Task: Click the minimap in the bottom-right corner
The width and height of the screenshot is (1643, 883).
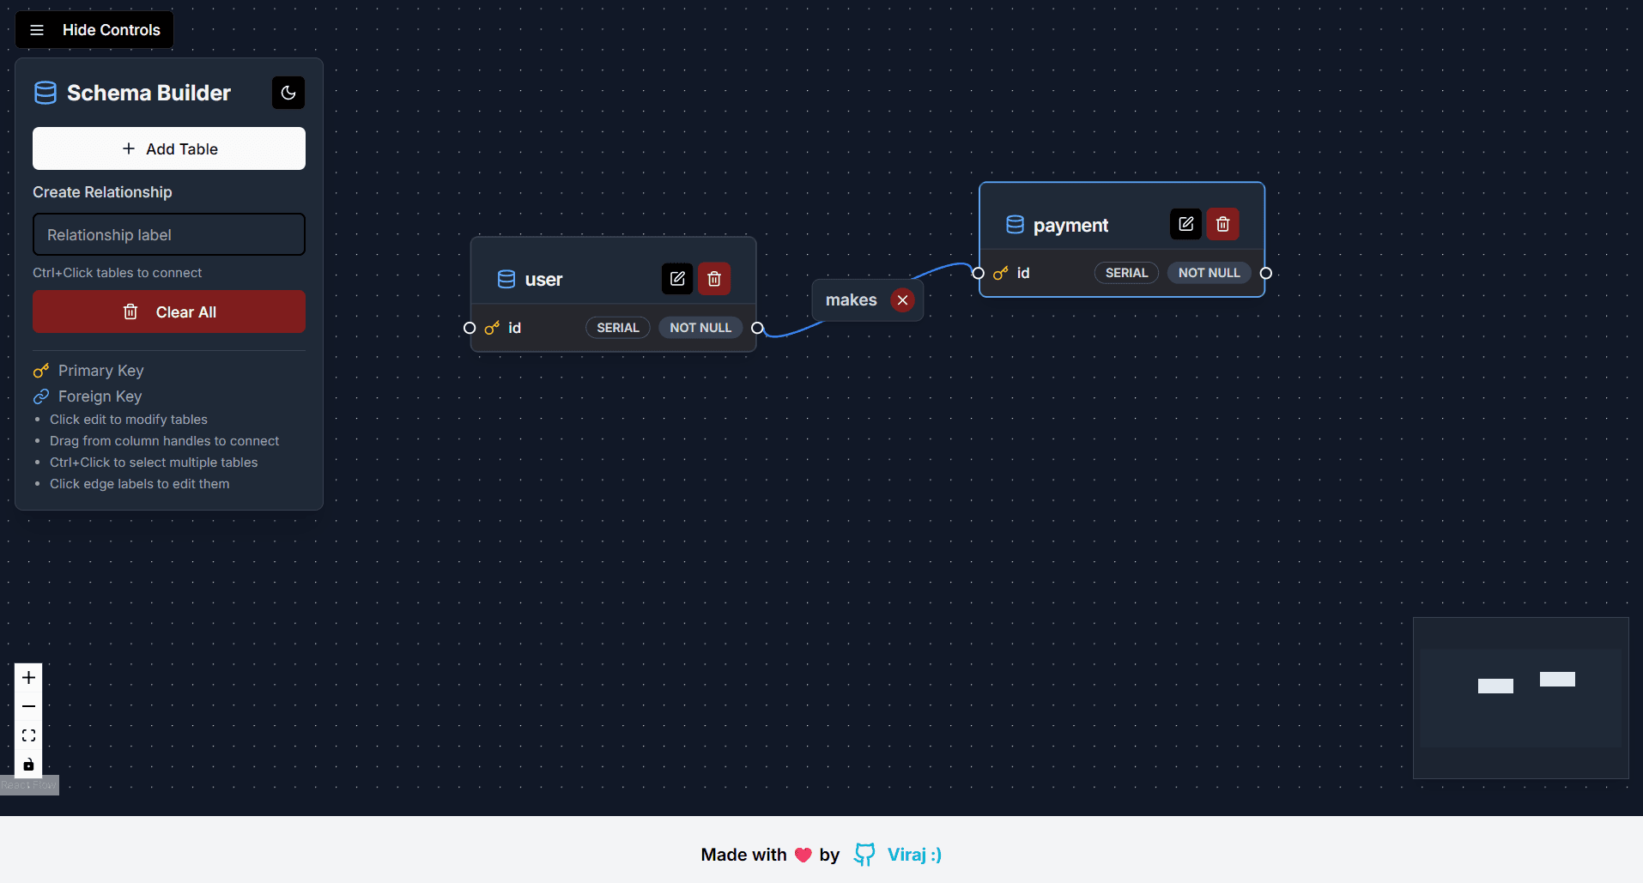Action: (1520, 698)
